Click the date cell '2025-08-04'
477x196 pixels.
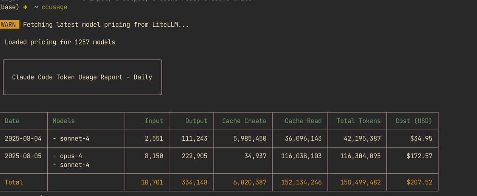tap(23, 139)
